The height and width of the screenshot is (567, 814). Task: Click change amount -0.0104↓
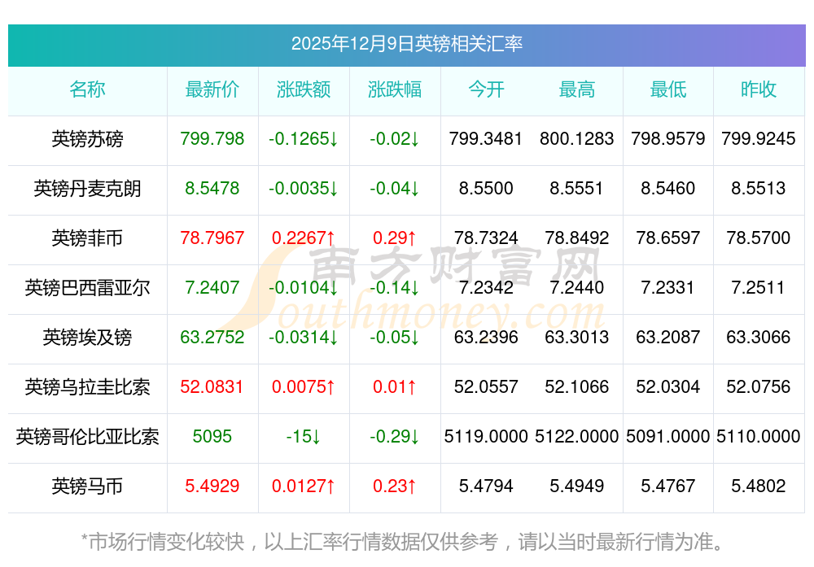304,287
